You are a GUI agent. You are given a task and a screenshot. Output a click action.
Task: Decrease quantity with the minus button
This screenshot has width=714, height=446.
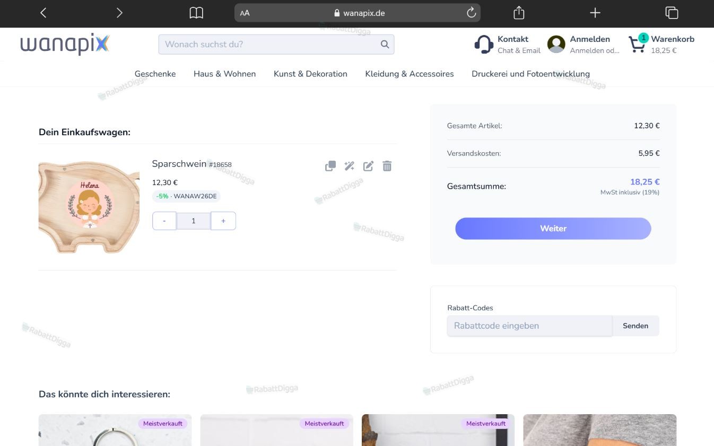click(x=164, y=221)
